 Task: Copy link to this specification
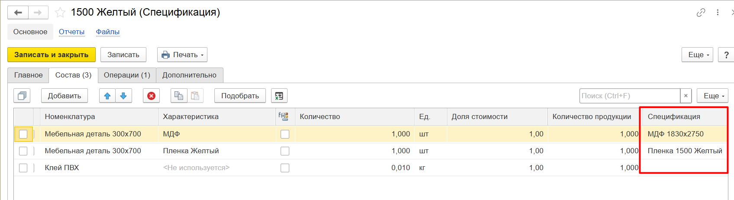pos(701,13)
